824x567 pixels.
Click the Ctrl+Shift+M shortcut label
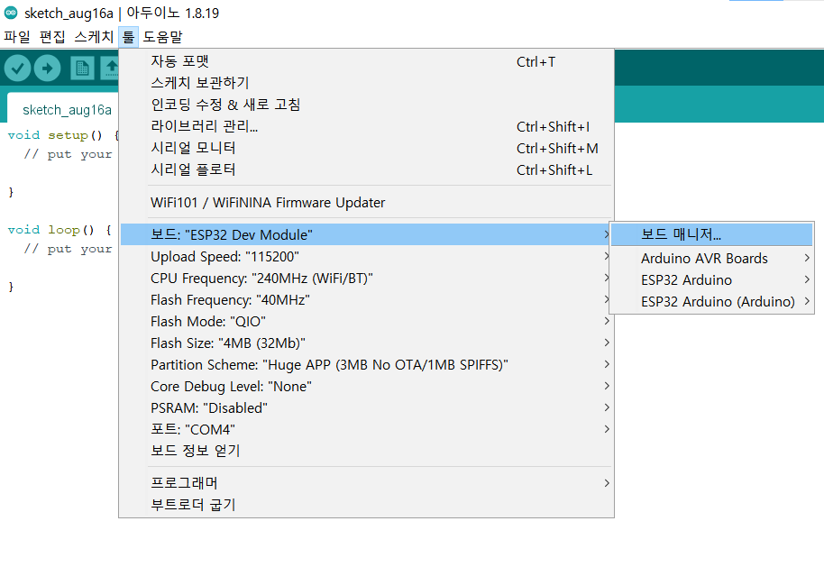[x=557, y=149]
